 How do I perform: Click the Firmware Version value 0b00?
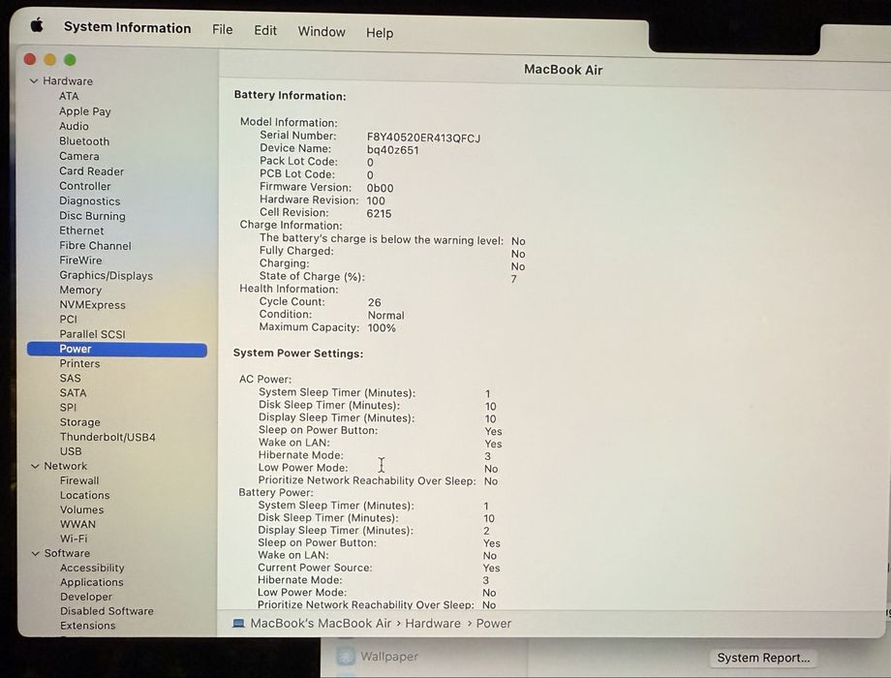pyautogui.click(x=381, y=188)
